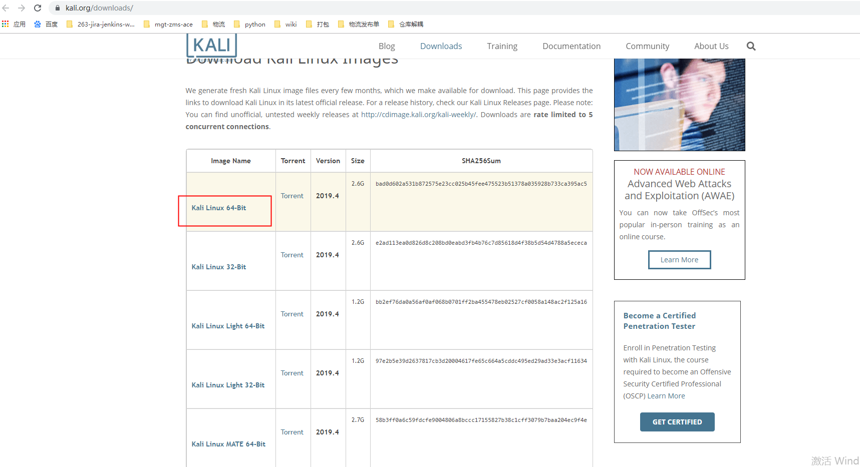Follow the cdimage.kali.org/kali-weekly link
Viewport: 860px width, 467px height.
point(419,115)
